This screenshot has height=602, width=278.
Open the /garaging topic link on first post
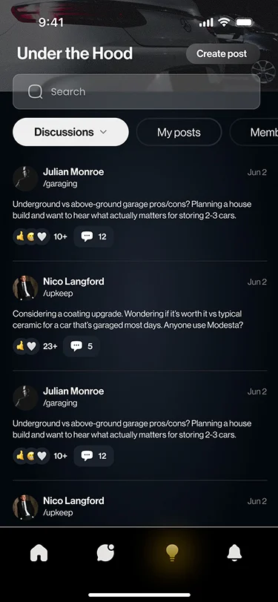pyautogui.click(x=60, y=184)
